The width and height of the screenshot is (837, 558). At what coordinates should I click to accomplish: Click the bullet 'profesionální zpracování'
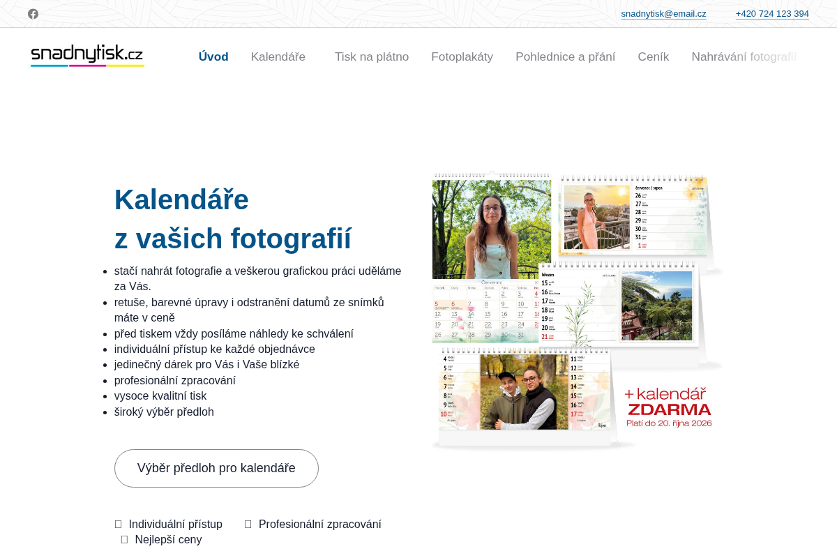click(x=175, y=380)
